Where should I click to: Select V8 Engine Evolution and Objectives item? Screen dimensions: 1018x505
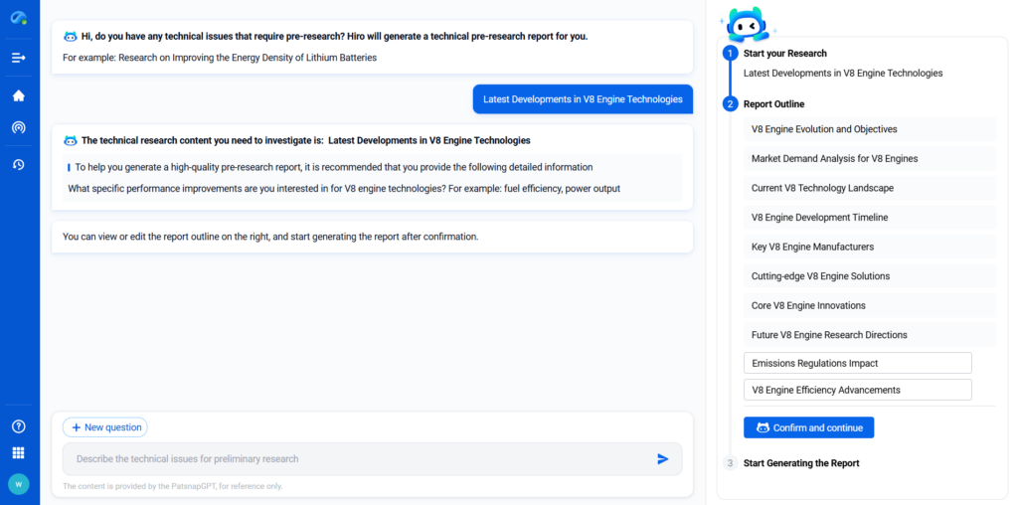[869, 129]
